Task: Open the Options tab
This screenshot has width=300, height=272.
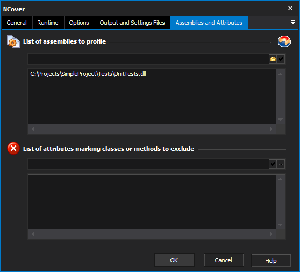Action: 79,23
